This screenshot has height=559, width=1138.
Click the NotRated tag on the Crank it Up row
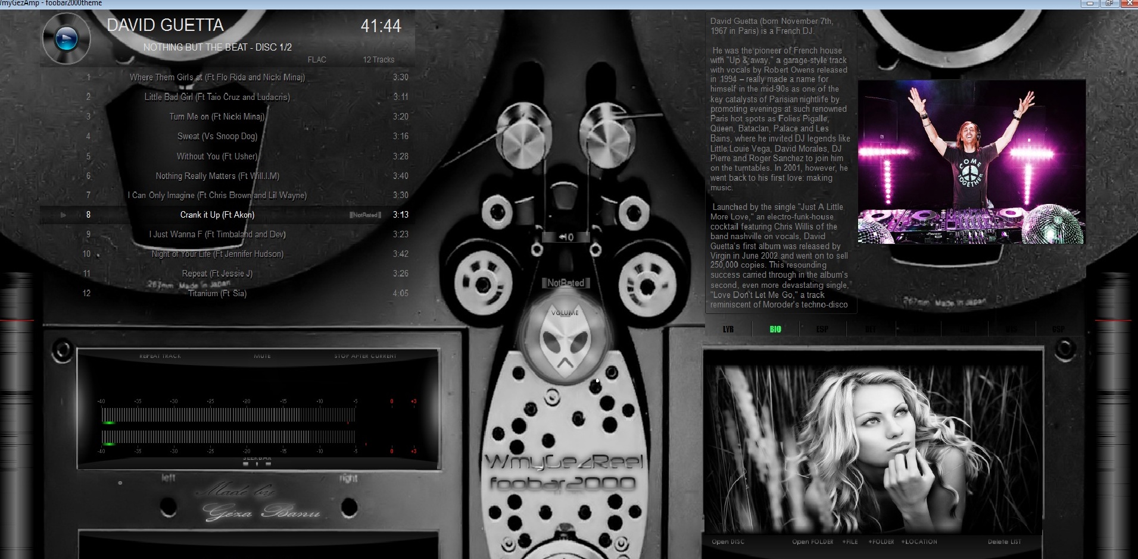365,215
